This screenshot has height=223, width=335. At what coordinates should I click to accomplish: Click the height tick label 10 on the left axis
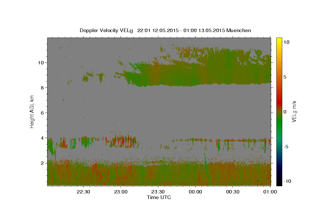(42, 63)
